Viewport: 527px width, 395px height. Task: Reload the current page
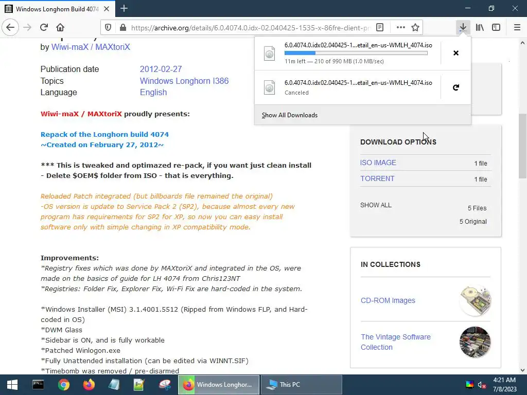click(x=44, y=27)
